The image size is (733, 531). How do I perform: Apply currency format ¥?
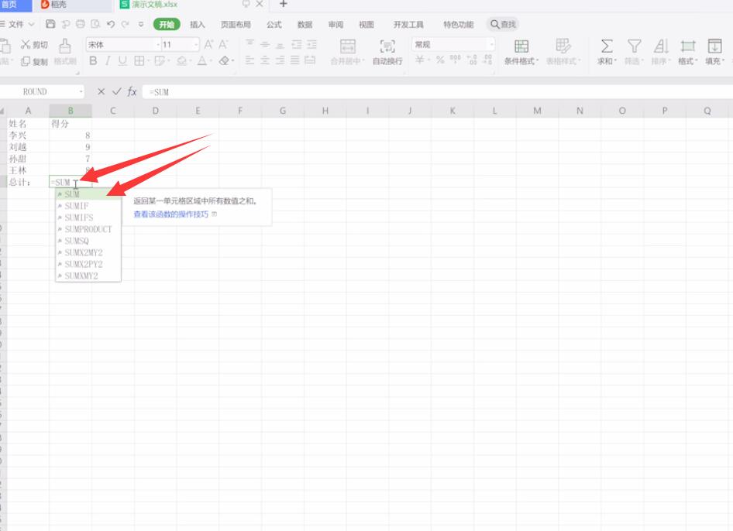(420, 60)
